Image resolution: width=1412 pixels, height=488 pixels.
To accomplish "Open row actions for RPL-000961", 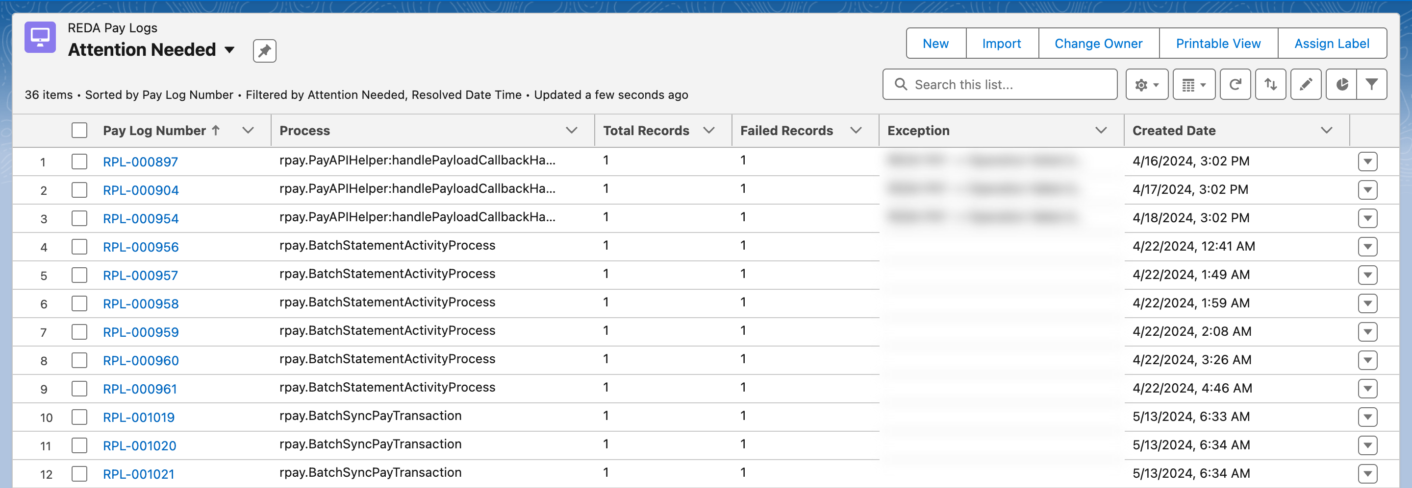I will (x=1367, y=389).
